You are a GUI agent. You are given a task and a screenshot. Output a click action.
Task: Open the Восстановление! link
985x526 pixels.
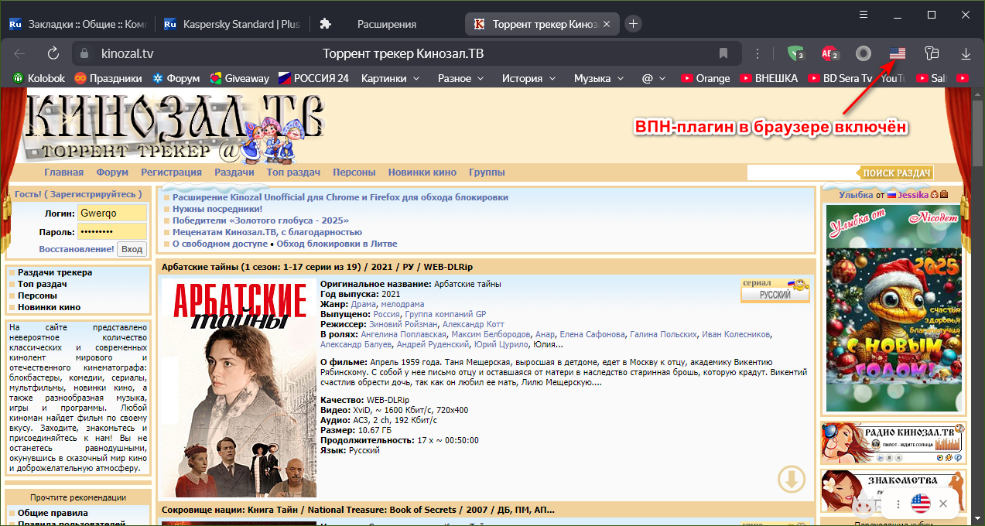[x=77, y=249]
